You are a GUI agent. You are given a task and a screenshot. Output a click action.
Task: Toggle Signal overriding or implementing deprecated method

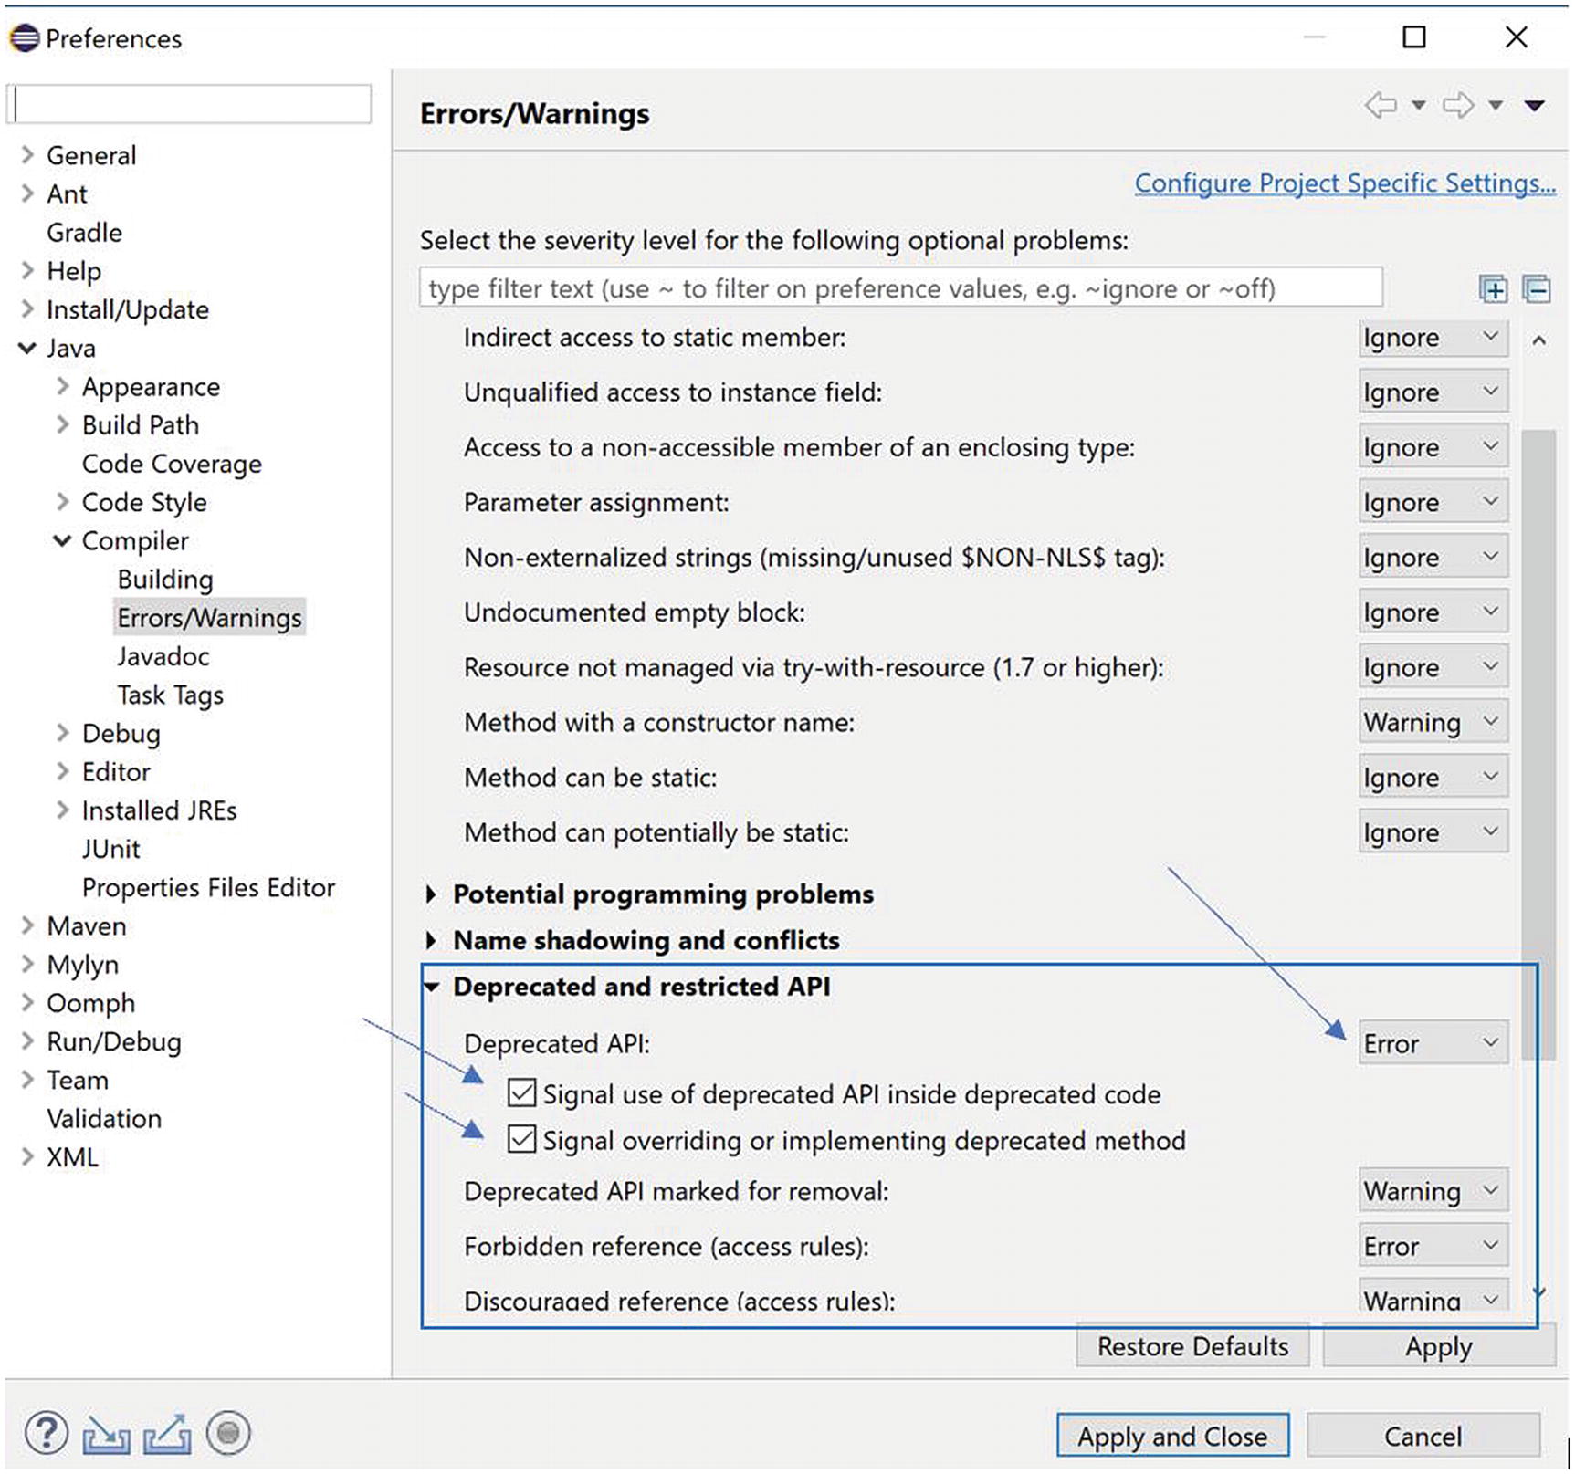522,1139
